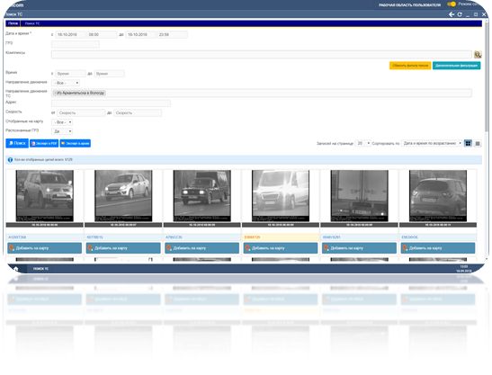Reload the panel with the refresh icon
The height and width of the screenshot is (375, 492).
pos(460,14)
